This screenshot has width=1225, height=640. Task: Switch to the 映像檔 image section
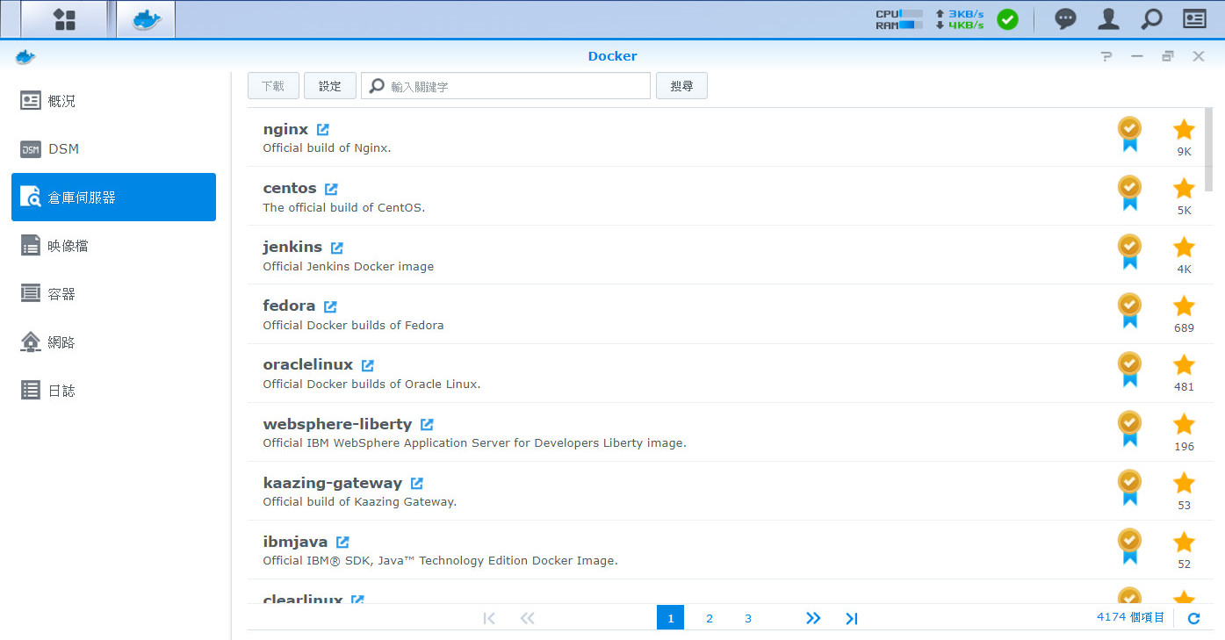[x=114, y=246]
